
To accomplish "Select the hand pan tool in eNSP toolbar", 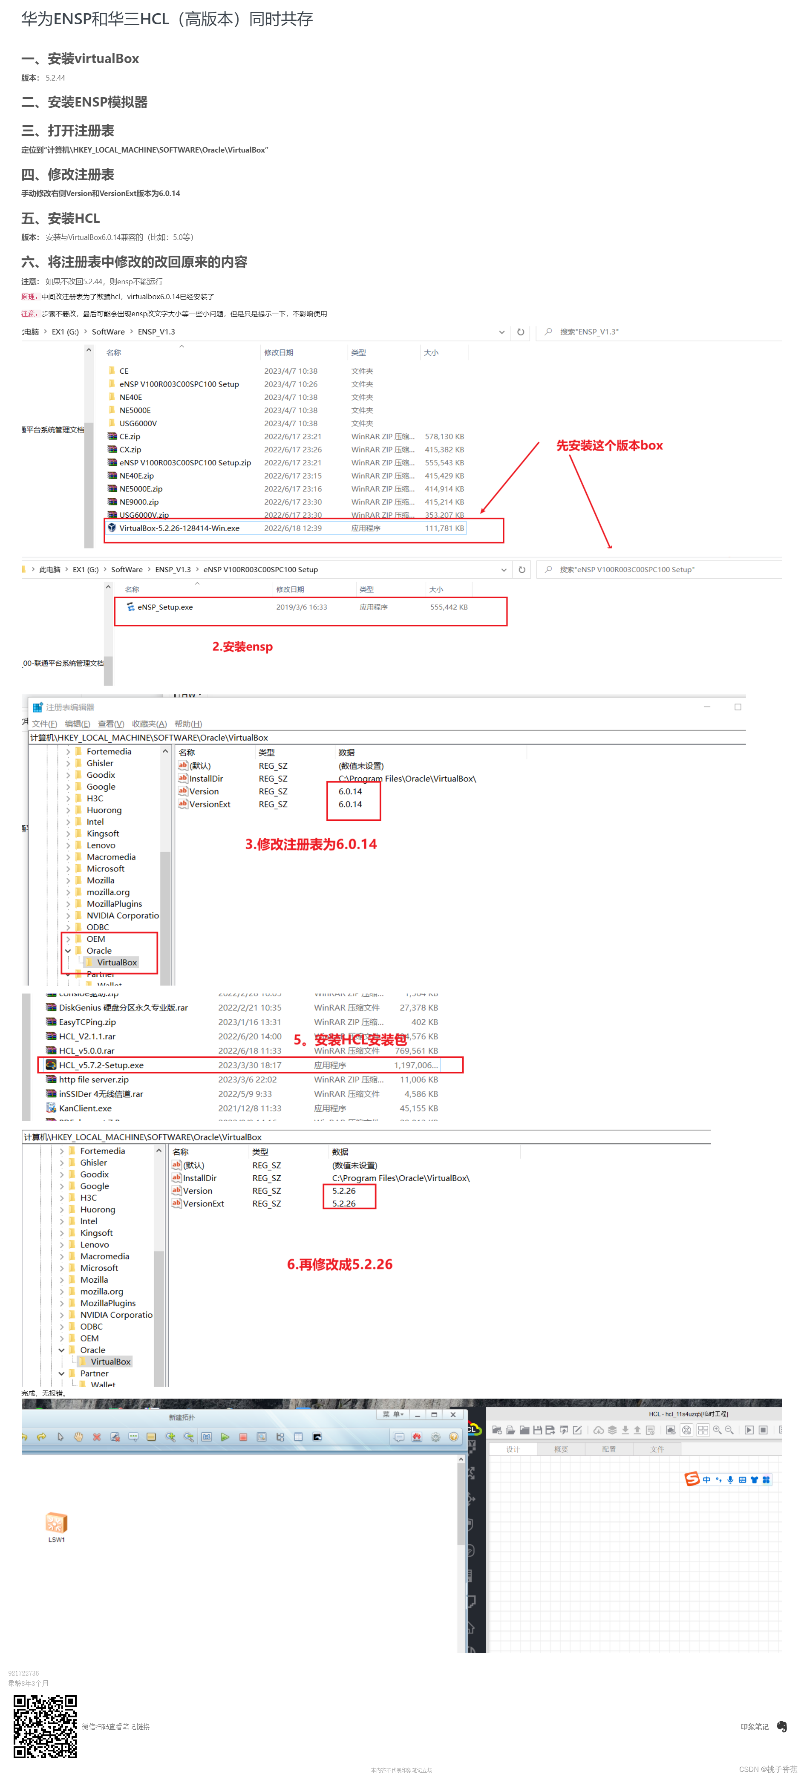I will (x=78, y=1437).
